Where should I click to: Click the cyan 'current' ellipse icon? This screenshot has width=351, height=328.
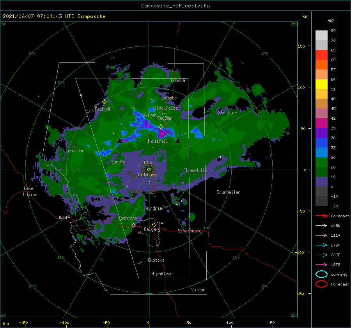(x=321, y=274)
